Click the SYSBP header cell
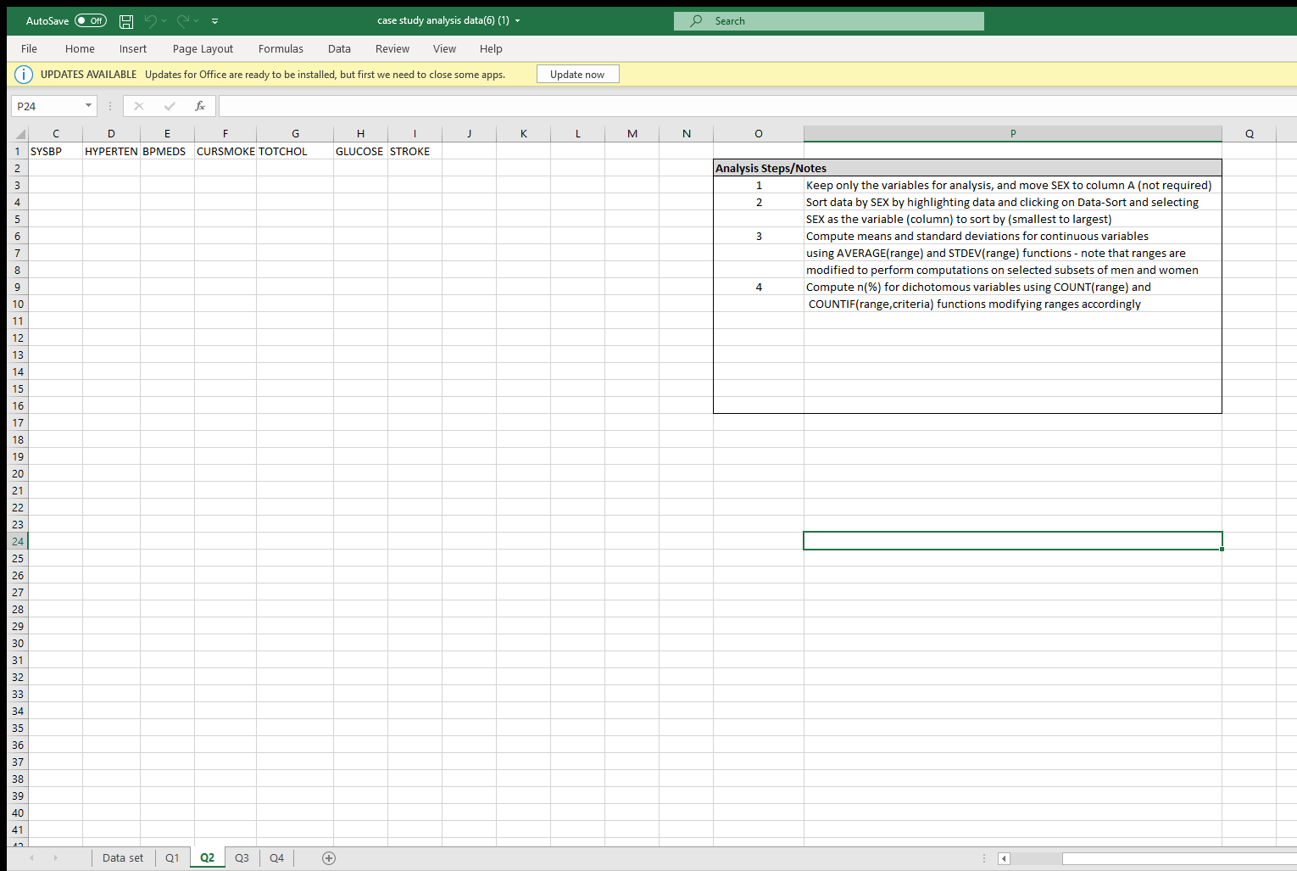The image size is (1297, 871). (56, 151)
